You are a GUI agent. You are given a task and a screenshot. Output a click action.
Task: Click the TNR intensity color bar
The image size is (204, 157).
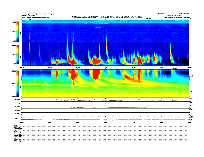point(18,84)
